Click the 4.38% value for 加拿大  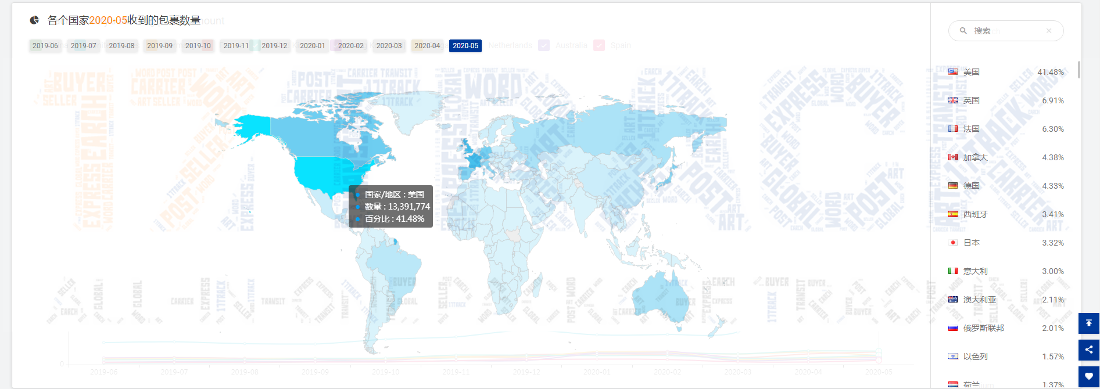click(1053, 157)
